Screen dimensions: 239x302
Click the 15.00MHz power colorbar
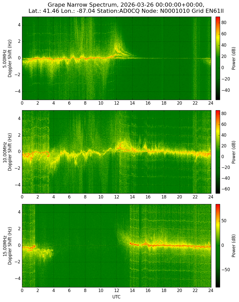point(218,246)
